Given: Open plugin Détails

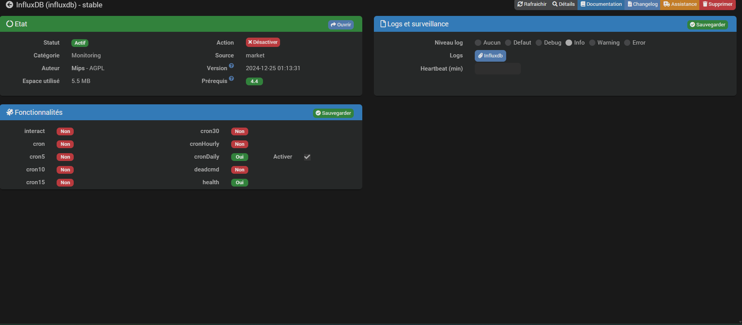Looking at the screenshot, I should click(563, 4).
